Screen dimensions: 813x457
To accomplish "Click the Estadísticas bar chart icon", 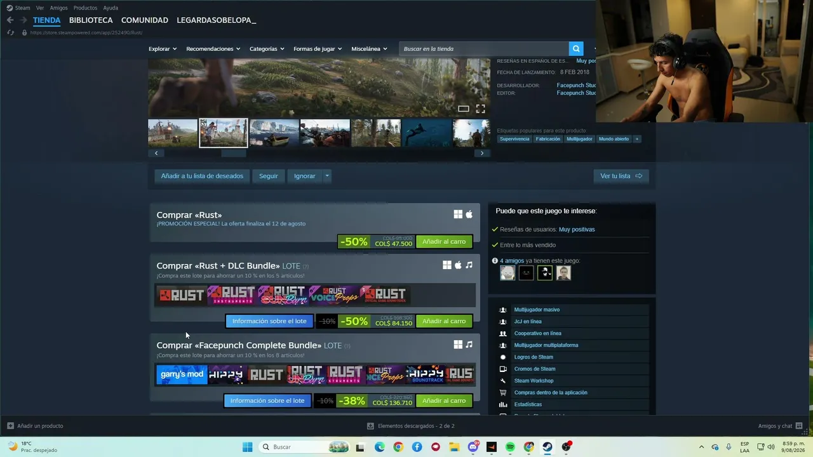I will tap(503, 404).
